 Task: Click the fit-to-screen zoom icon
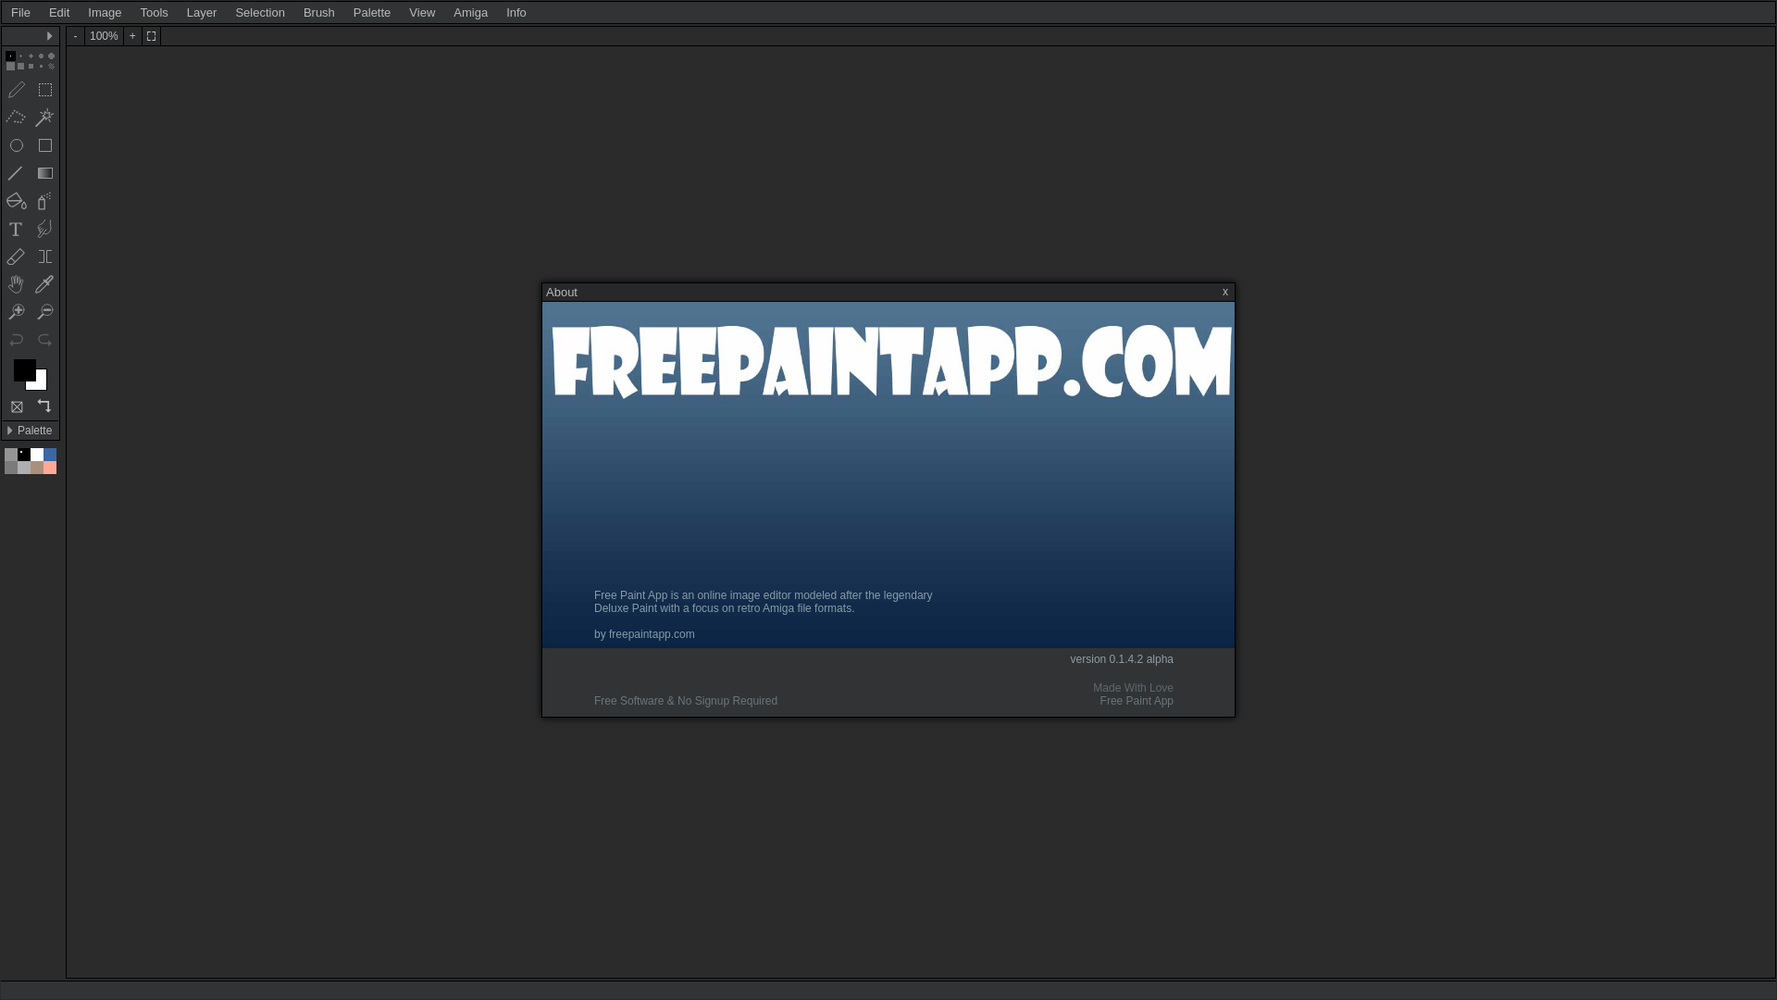[x=152, y=36]
